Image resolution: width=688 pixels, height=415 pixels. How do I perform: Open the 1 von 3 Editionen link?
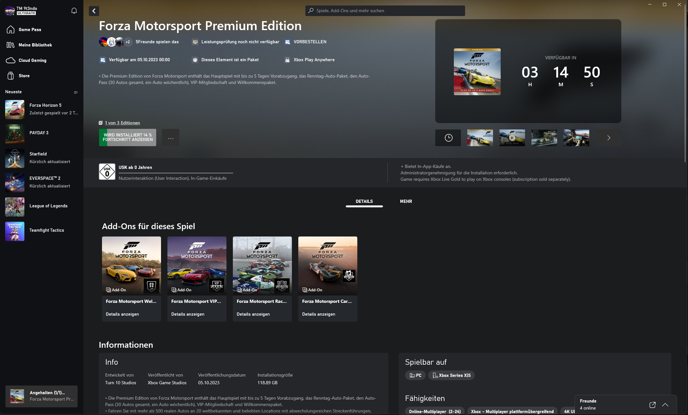122,123
